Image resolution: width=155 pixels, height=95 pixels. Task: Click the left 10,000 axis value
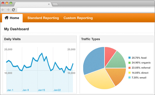tap(8, 73)
